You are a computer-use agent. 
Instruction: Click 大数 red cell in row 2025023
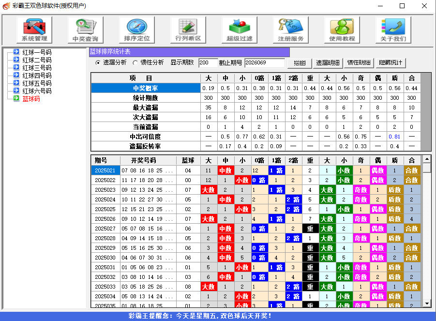(x=209, y=190)
